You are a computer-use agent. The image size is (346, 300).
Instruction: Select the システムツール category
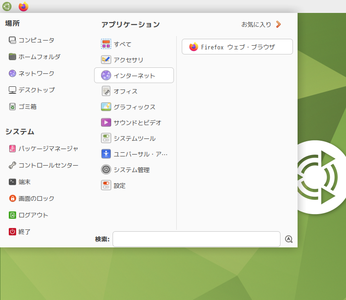click(134, 138)
